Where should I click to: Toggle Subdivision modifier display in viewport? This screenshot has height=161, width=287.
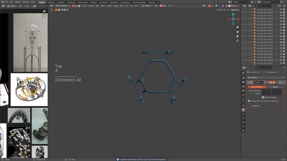271,82
